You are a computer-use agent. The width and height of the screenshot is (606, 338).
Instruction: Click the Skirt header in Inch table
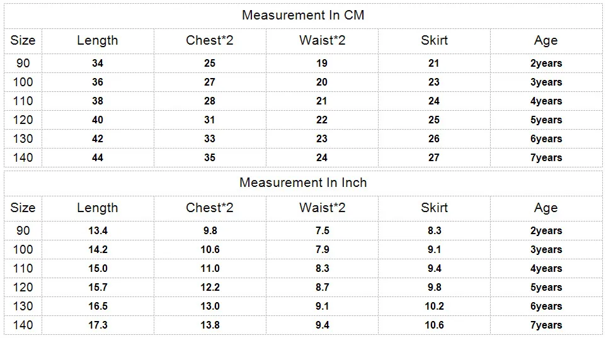point(434,208)
